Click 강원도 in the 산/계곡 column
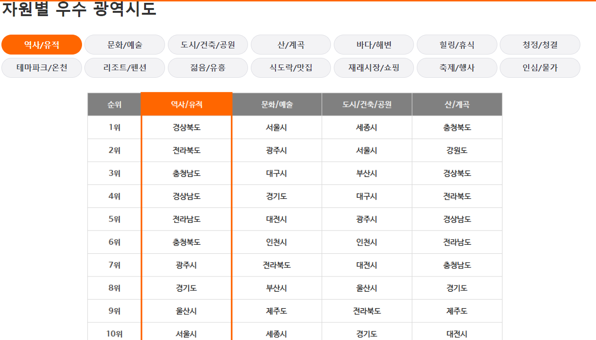Screen dimensions: 596x340 457,150
